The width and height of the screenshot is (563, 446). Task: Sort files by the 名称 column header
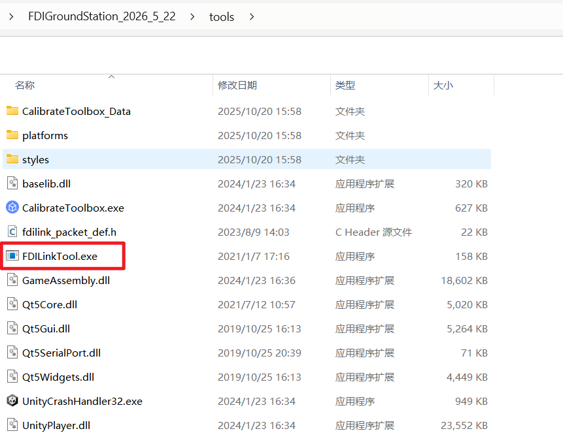point(25,85)
